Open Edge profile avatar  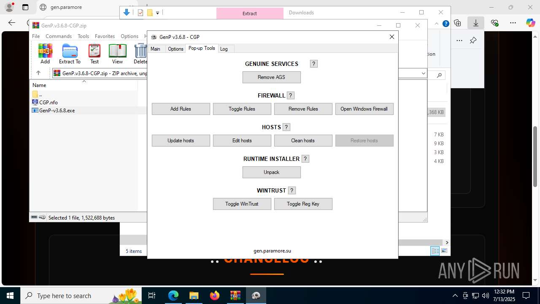click(9, 7)
